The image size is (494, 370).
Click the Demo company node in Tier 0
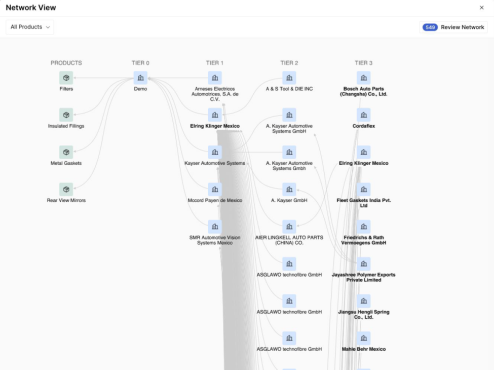click(x=140, y=78)
